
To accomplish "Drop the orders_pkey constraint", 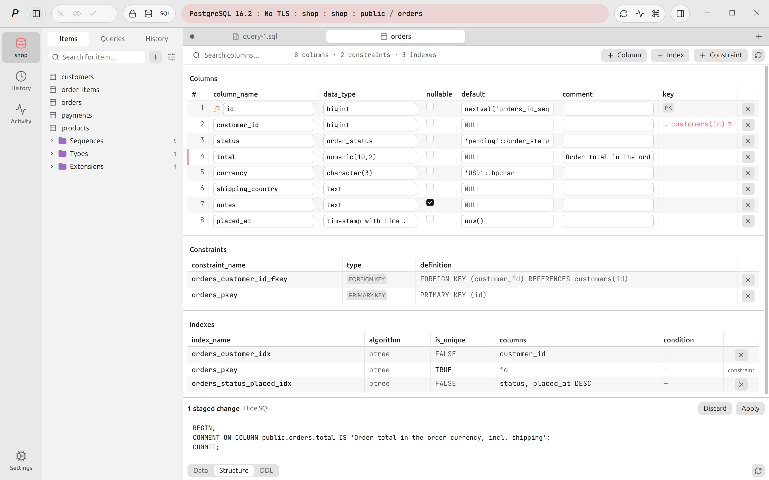I will click(748, 296).
